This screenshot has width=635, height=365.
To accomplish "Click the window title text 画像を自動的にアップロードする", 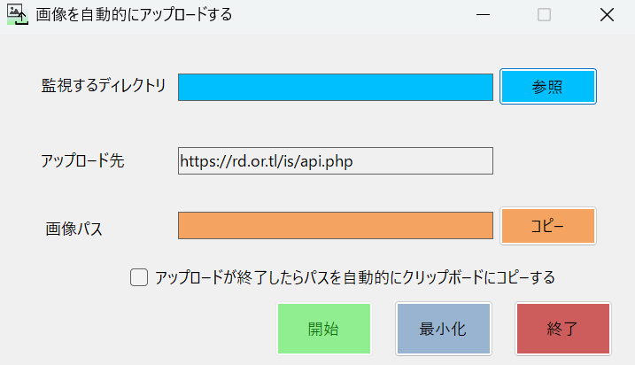I will [x=134, y=15].
